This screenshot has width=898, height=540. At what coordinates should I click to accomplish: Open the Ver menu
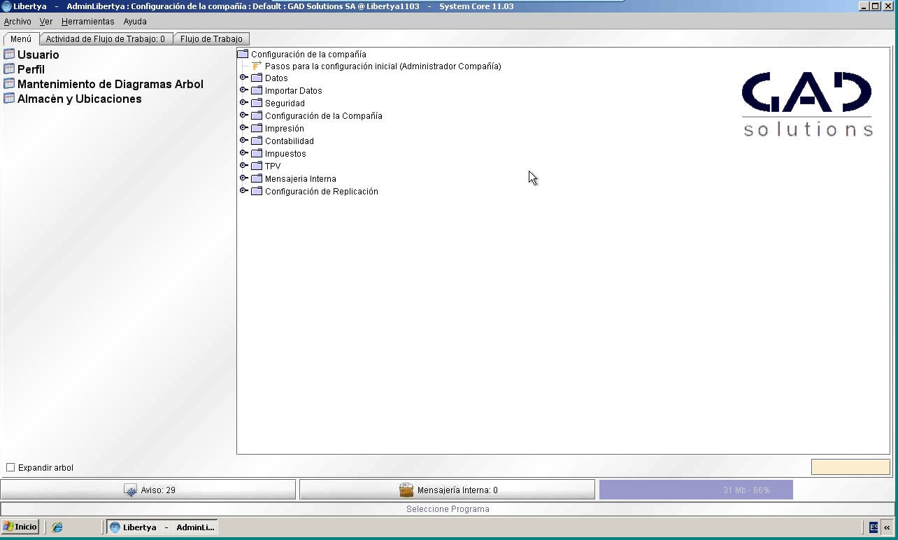click(46, 22)
